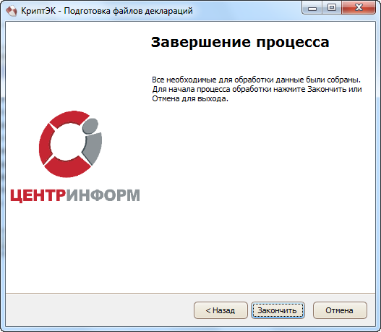Click the title text Подготовка файлов деклараций

[x=128, y=11]
